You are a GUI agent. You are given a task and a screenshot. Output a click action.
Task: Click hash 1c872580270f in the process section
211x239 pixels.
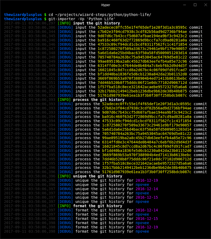coord(147,125)
